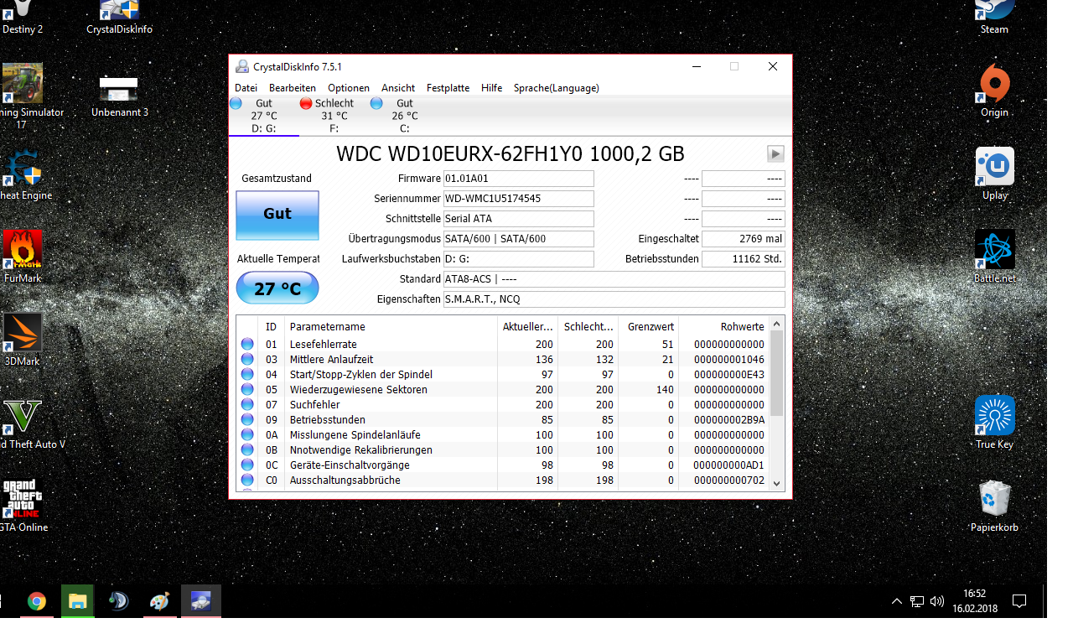Open the Sprache(Language) menu
This screenshot has height=644, width=1073.
(x=557, y=88)
